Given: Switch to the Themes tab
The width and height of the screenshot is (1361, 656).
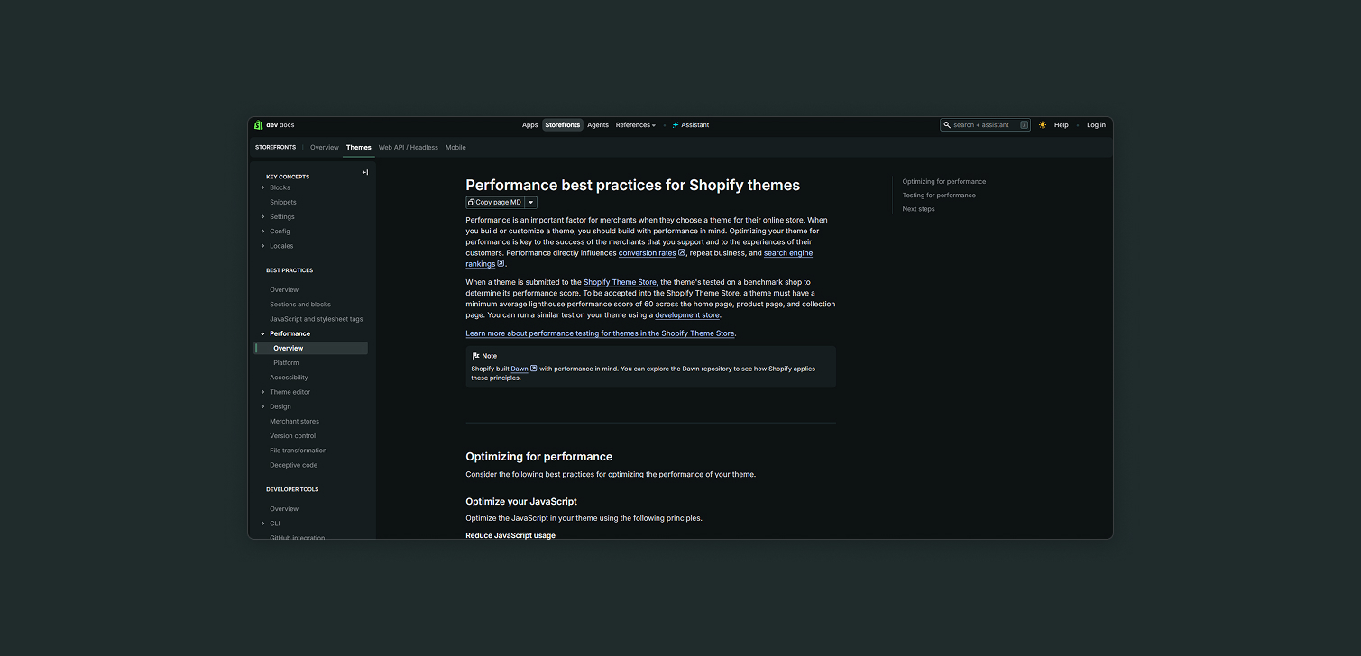Looking at the screenshot, I should pos(359,147).
